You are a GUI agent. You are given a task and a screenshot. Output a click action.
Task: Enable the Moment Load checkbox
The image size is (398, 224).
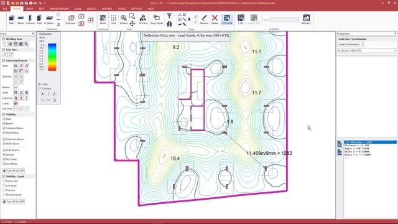pos(4,195)
